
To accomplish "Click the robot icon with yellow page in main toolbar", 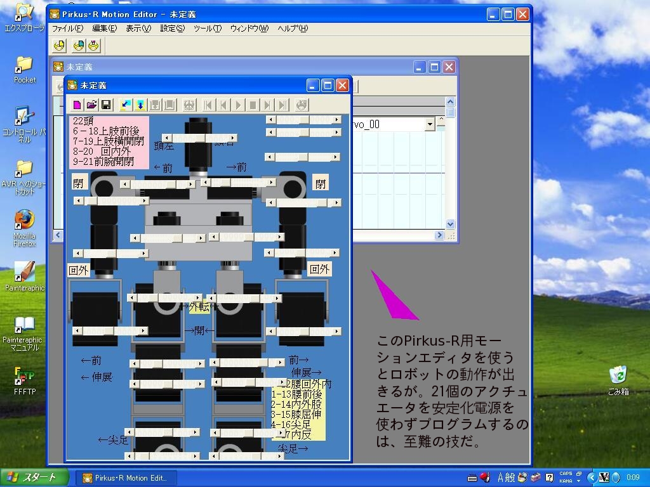I will (60, 46).
